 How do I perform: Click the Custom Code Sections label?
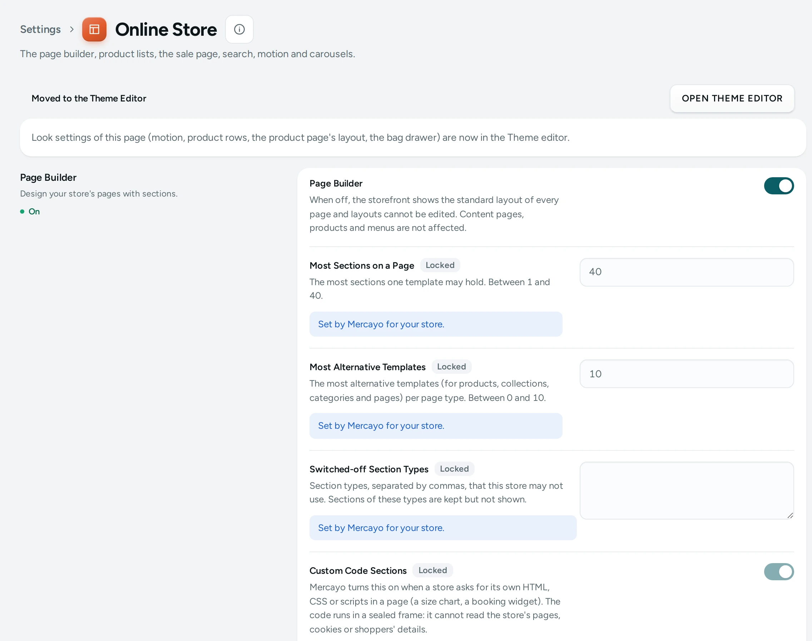pyautogui.click(x=358, y=571)
